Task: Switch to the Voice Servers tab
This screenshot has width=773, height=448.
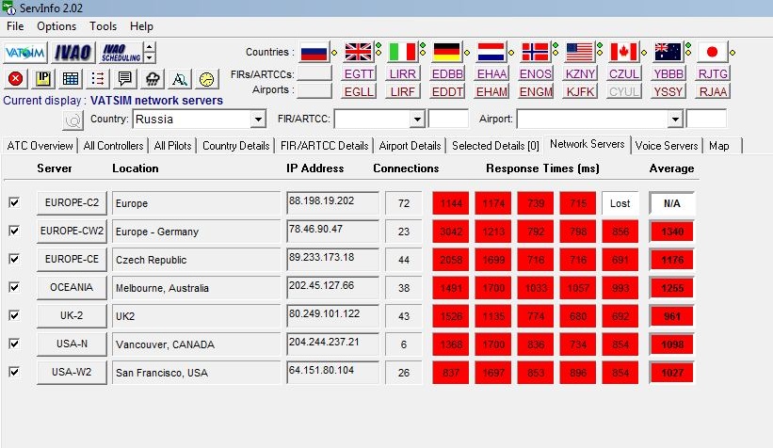Action: 667,145
